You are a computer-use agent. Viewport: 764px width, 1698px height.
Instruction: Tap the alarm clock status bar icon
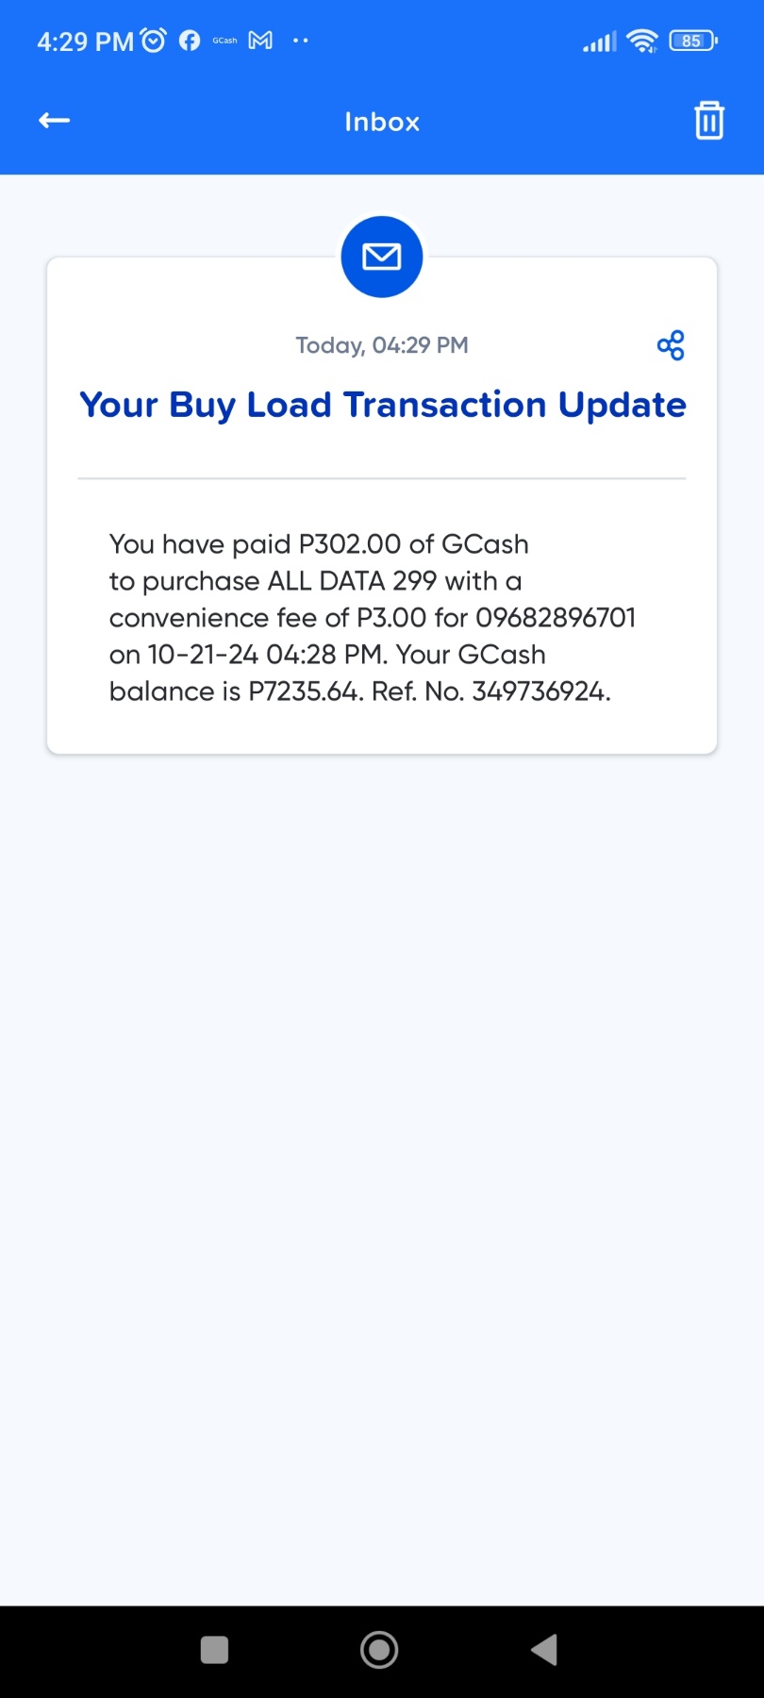(153, 41)
